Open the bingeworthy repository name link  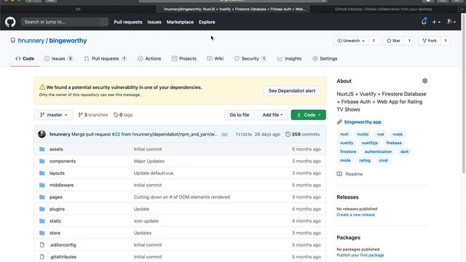(x=68, y=41)
